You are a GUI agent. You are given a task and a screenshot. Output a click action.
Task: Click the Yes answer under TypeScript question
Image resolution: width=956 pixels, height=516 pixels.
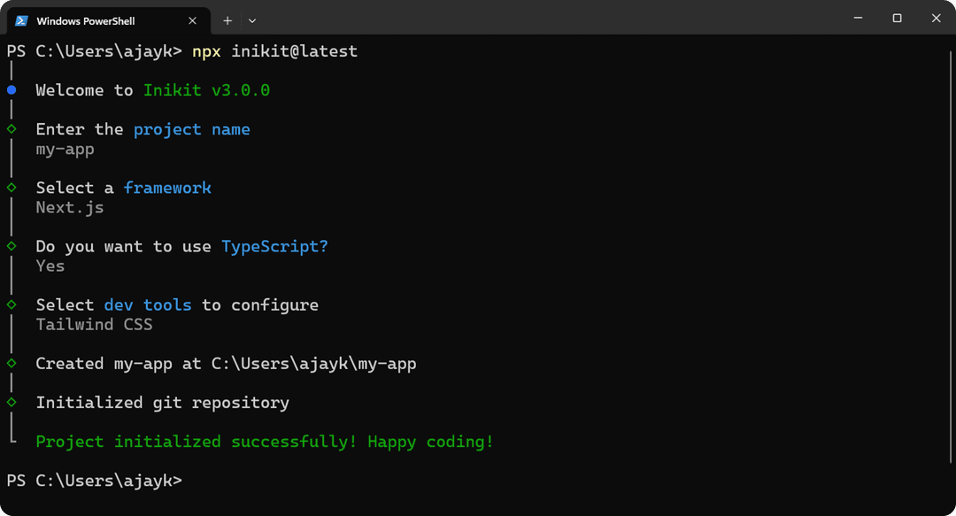click(x=50, y=266)
